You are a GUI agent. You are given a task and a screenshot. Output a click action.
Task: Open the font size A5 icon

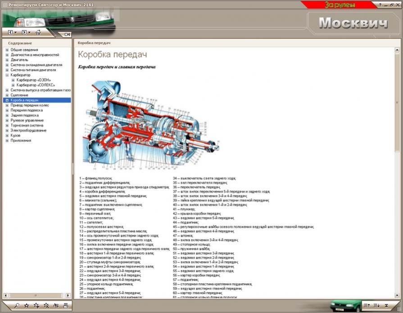tap(56, 306)
